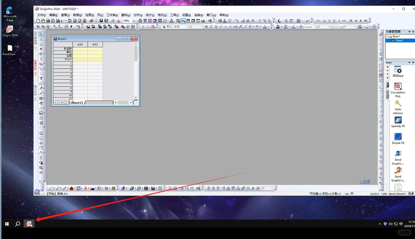Click the Start menu search icon bottom-left
The width and height of the screenshot is (415, 239).
(x=18, y=224)
